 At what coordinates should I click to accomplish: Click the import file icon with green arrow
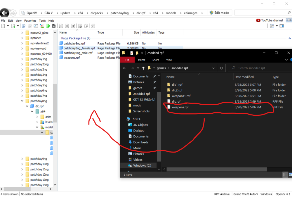[x=13, y=26]
